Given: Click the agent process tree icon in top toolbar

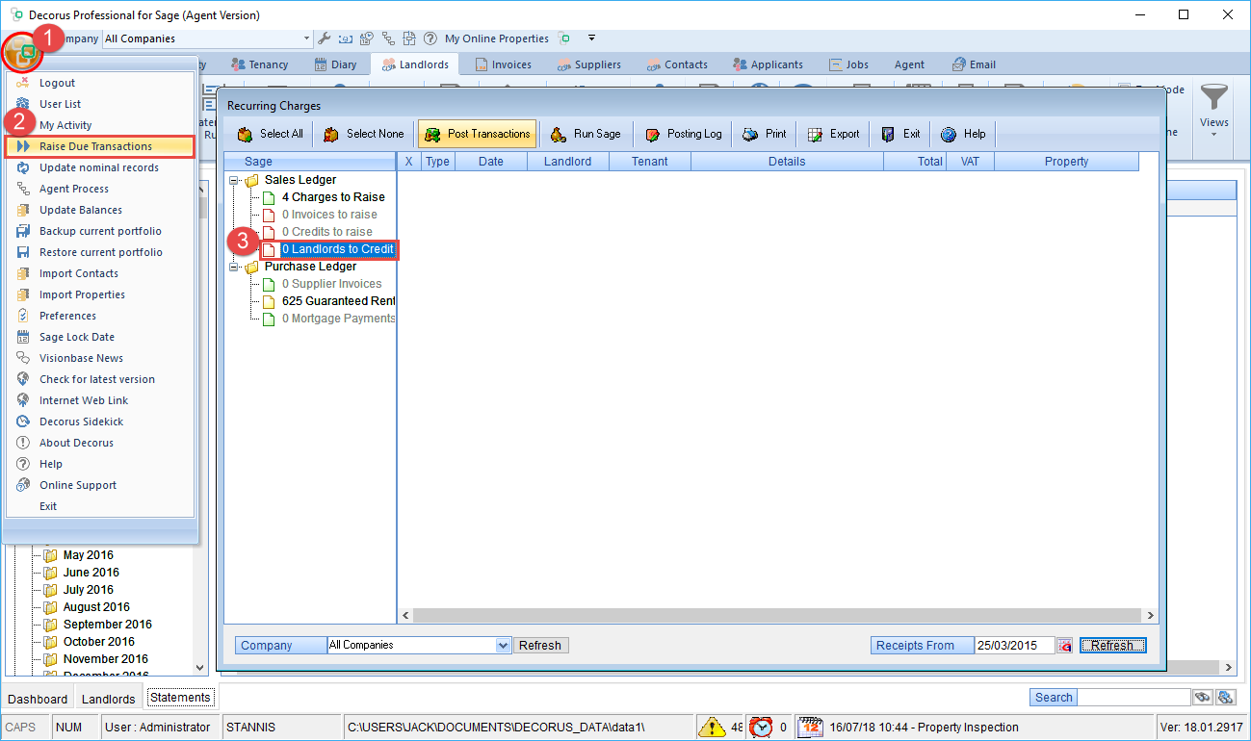Looking at the screenshot, I should [388, 38].
